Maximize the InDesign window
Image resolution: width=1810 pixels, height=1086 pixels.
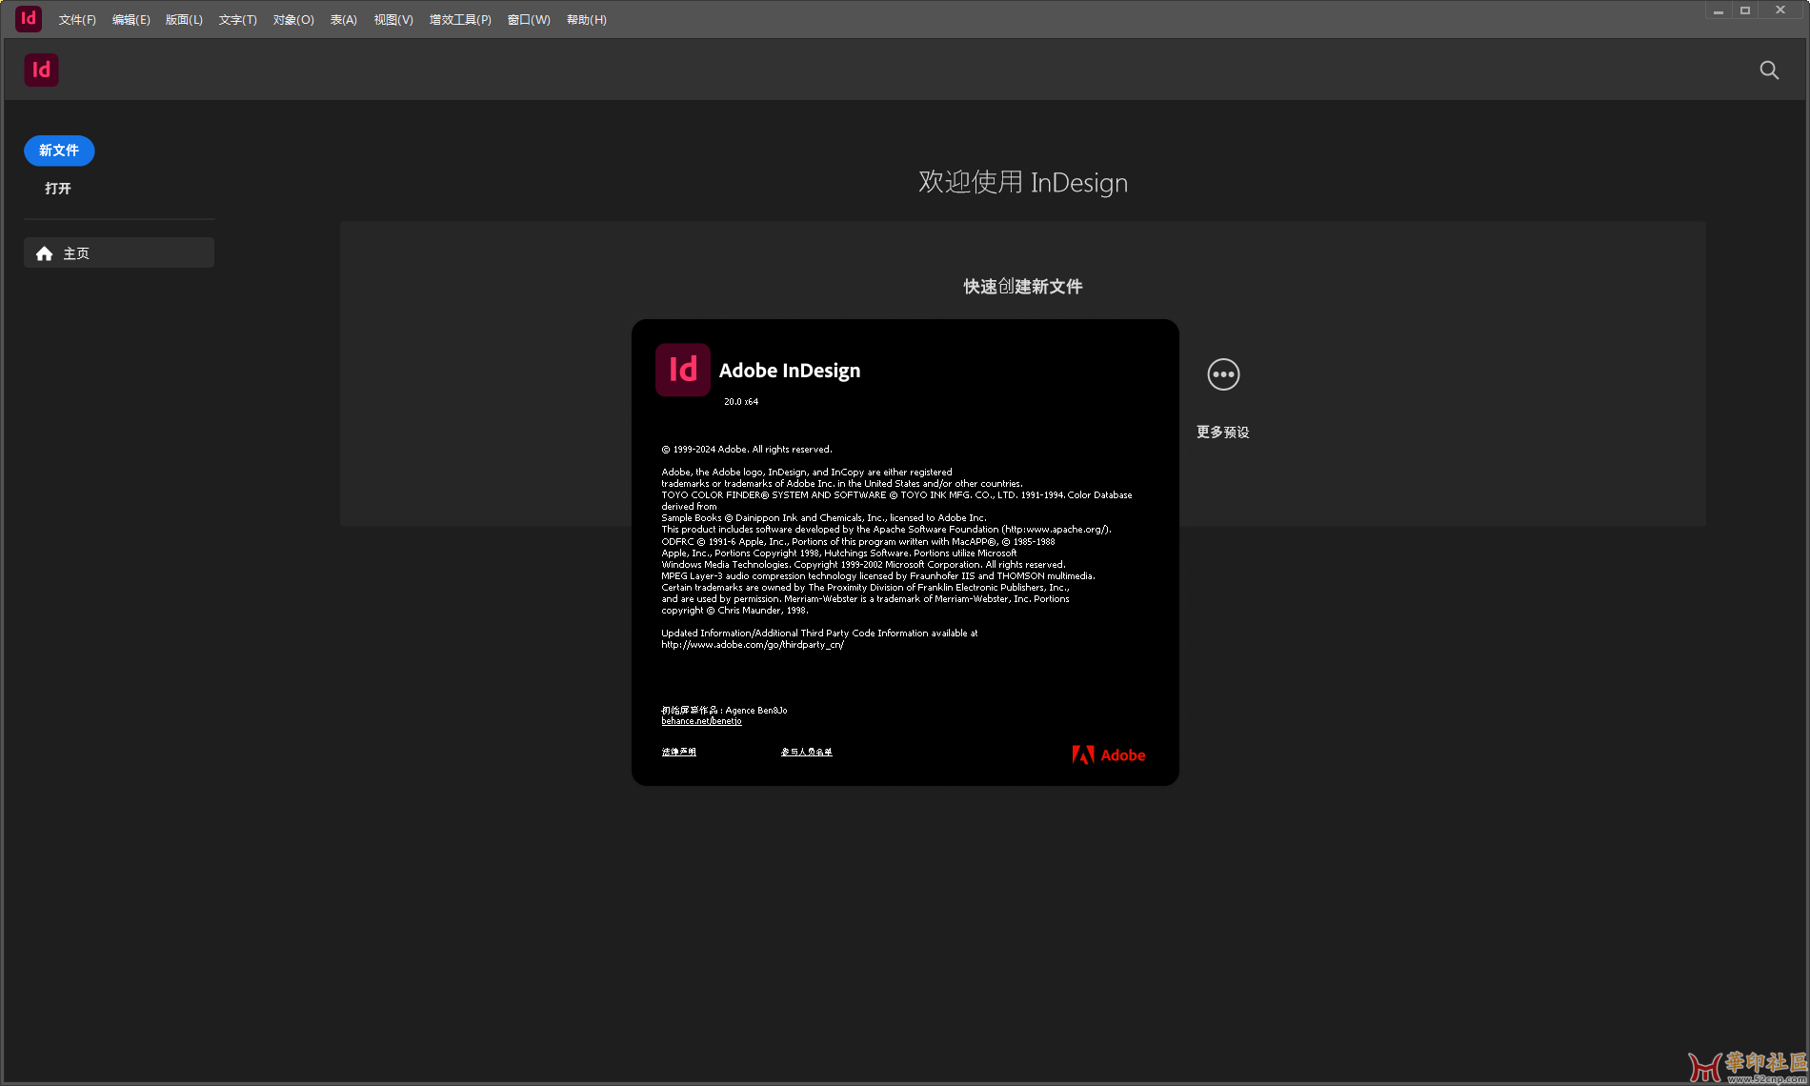coord(1745,10)
